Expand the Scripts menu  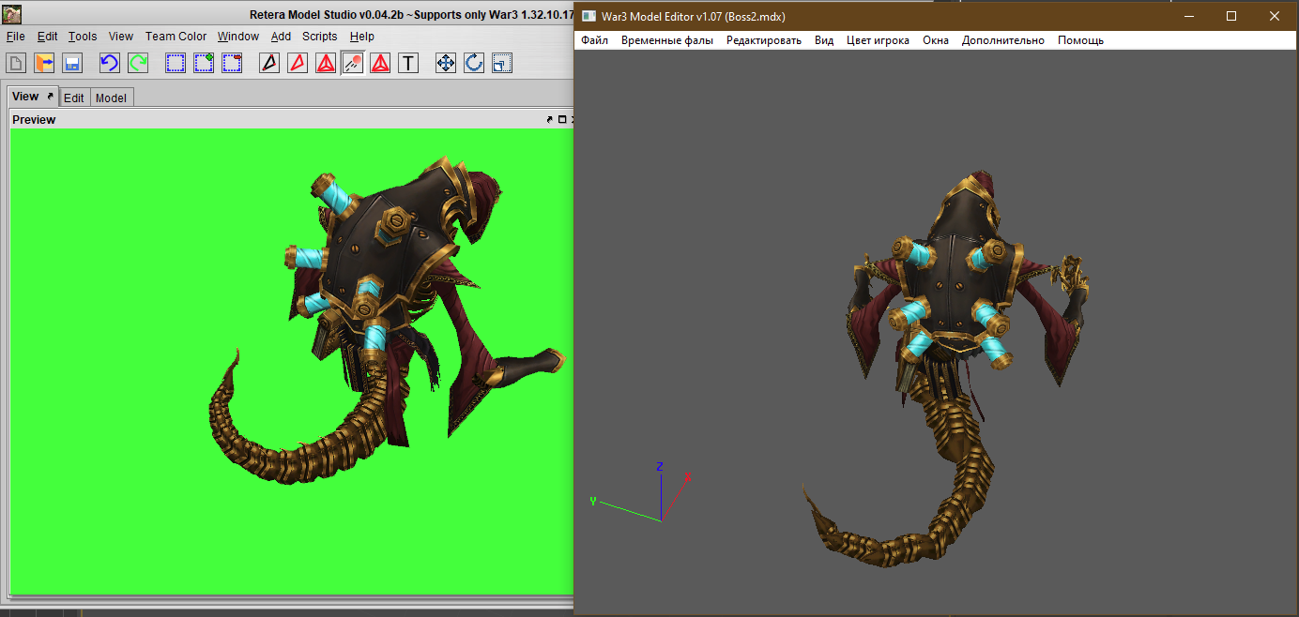click(319, 37)
